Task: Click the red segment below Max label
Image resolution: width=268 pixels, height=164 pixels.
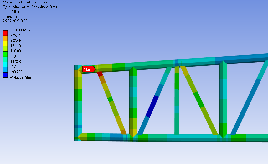Action: (100, 74)
